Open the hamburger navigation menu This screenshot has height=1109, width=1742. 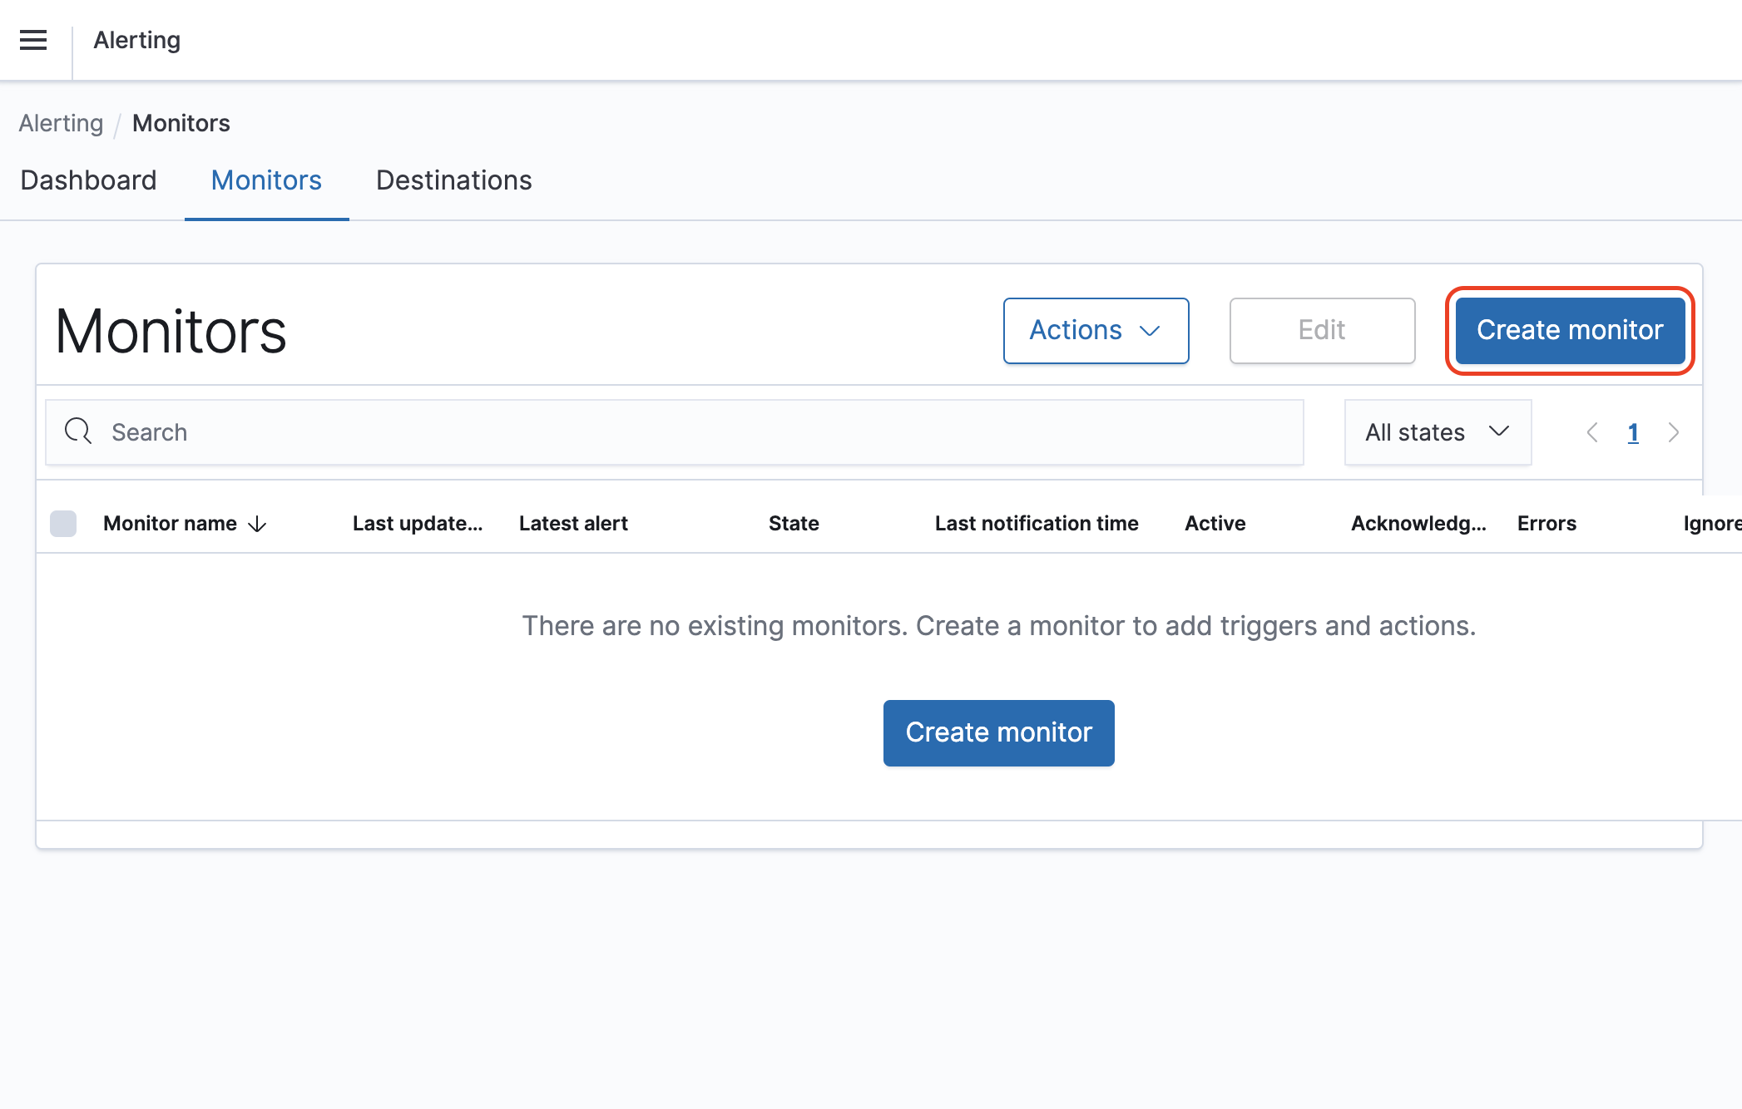coord(33,40)
